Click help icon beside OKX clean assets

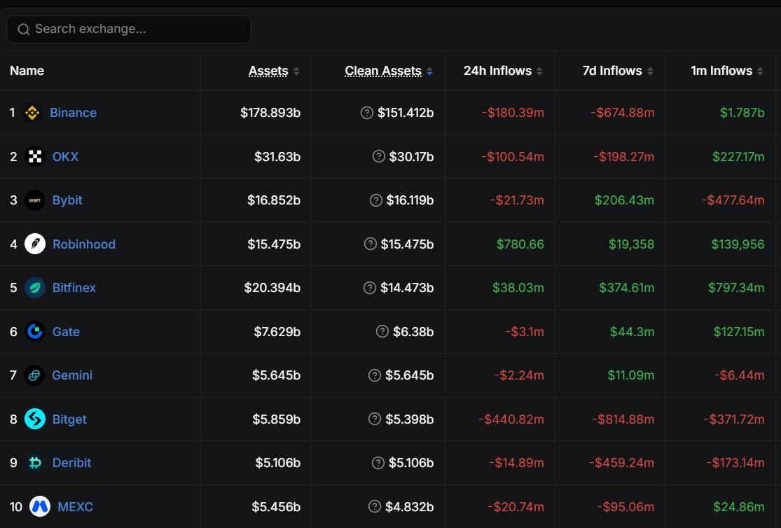click(x=379, y=156)
